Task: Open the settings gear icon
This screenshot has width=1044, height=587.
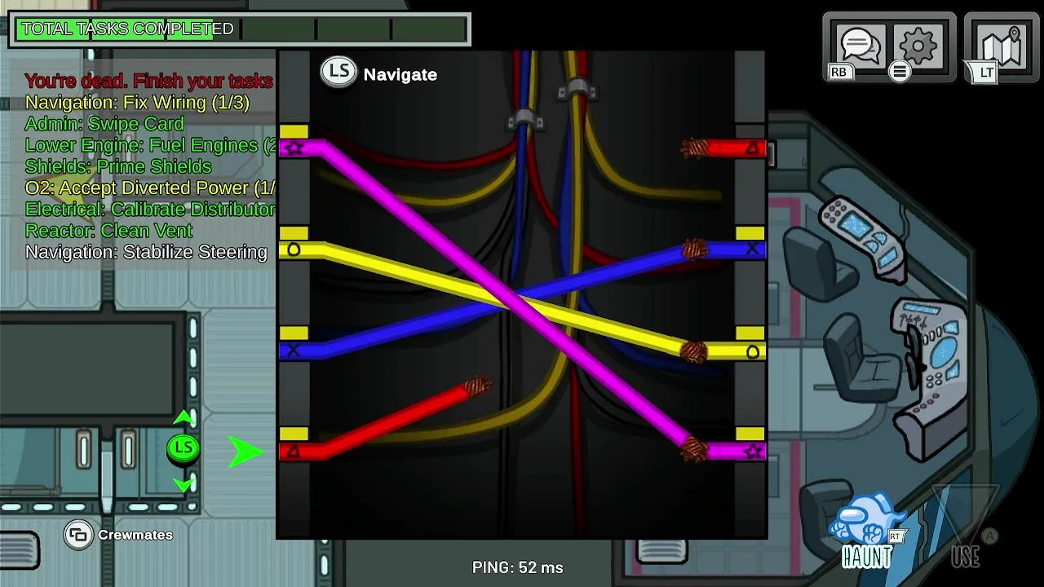Action: click(919, 45)
